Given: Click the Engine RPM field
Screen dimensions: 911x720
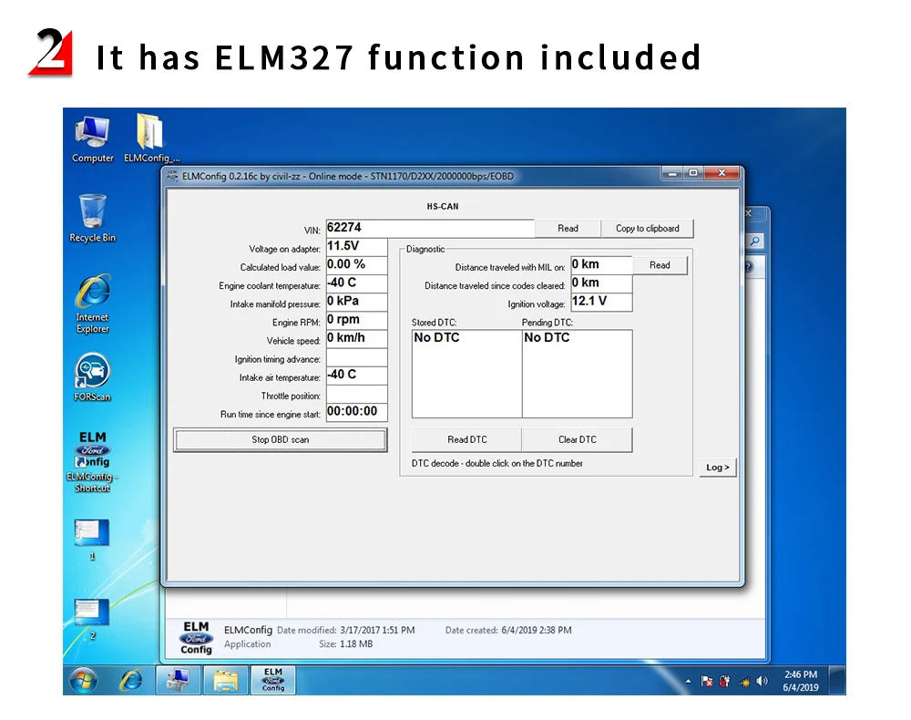Looking at the screenshot, I should [x=357, y=320].
